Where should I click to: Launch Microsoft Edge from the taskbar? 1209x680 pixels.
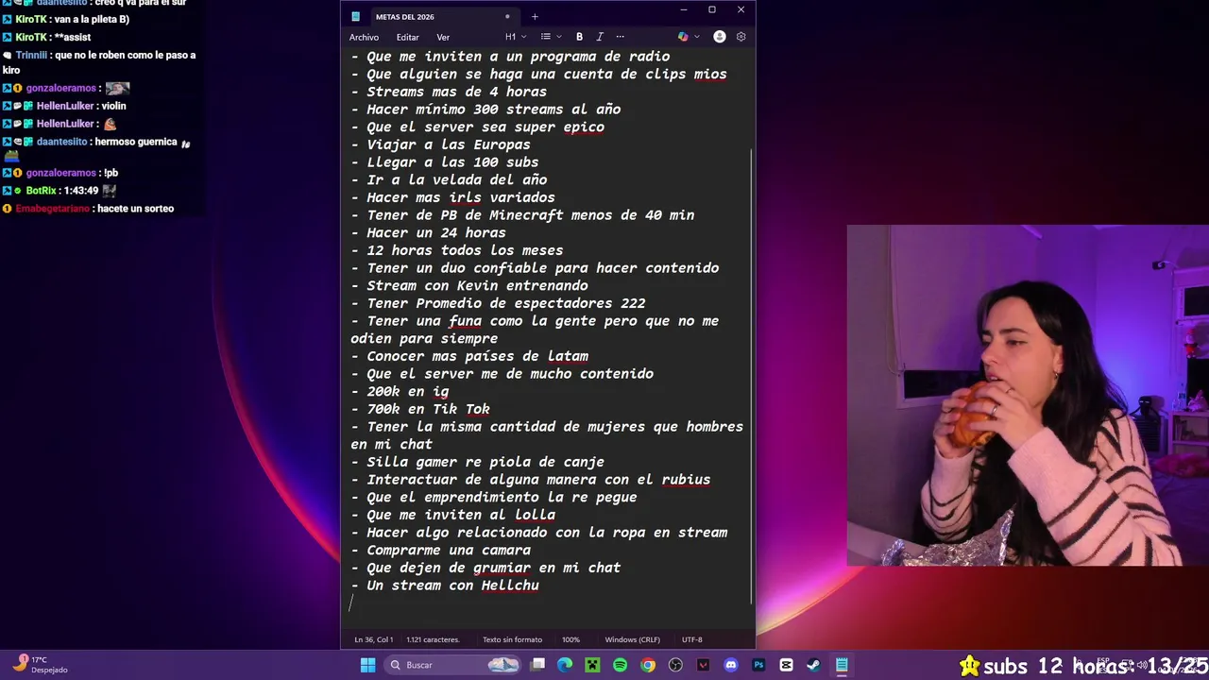point(565,665)
